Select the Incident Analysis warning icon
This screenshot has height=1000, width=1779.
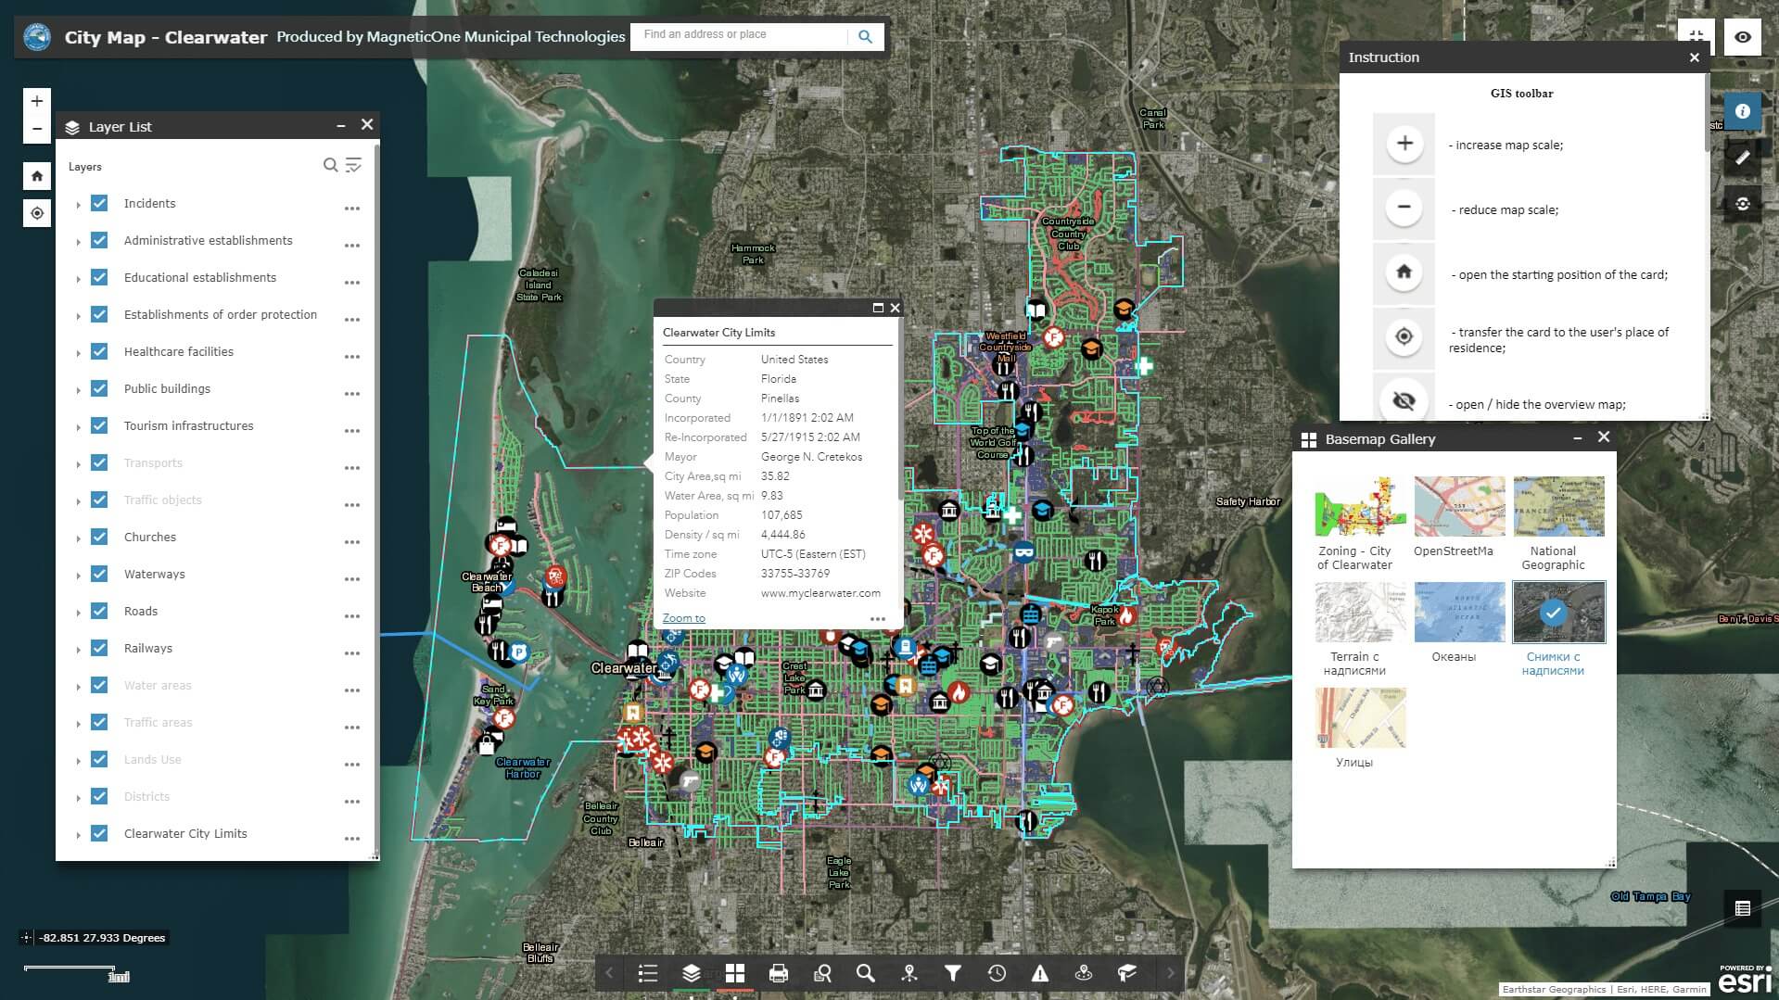[1039, 973]
